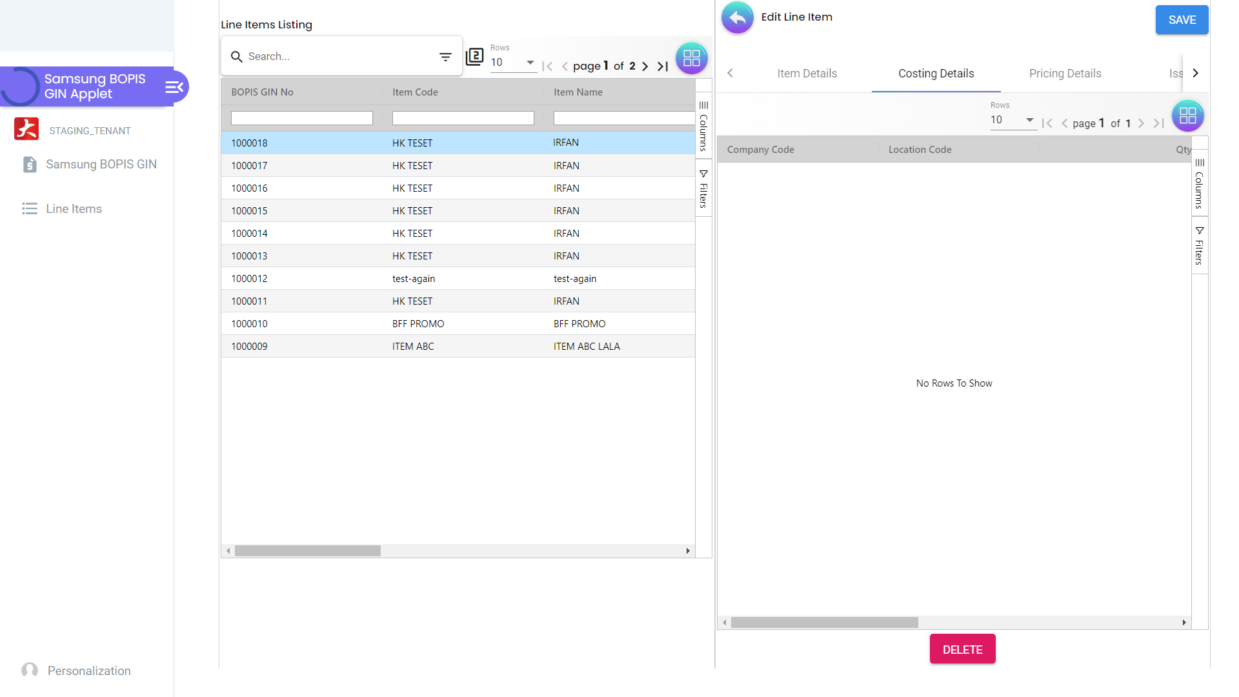Viewport: 1239px width, 697px height.
Task: Open Rows dropdown in Costing Details
Action: tap(1012, 120)
